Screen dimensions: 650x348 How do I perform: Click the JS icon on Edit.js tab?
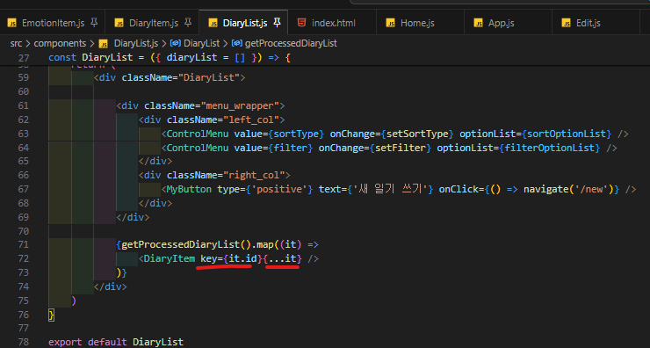[567, 23]
